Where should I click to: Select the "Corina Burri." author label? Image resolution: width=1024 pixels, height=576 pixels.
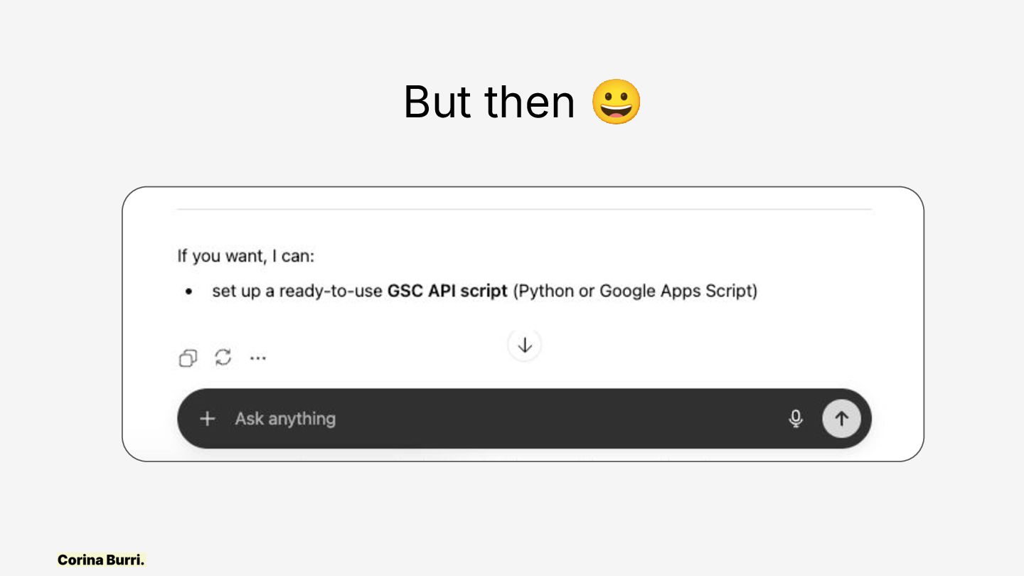click(x=101, y=560)
